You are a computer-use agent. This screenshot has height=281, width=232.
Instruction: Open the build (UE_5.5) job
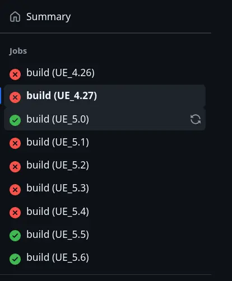pos(58,234)
